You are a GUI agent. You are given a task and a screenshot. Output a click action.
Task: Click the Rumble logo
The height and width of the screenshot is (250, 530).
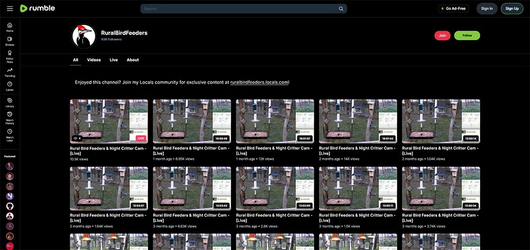(38, 8)
